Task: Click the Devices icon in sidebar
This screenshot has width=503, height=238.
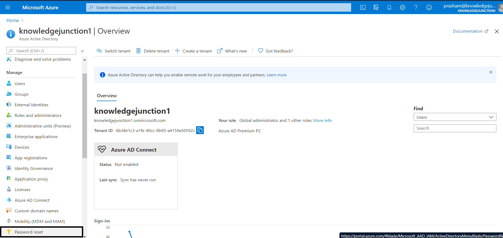Action: point(9,147)
